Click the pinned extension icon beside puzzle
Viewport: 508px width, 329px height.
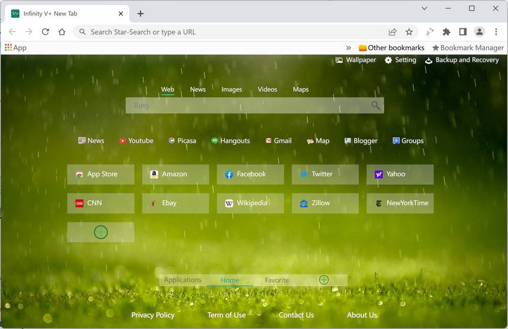pos(430,32)
